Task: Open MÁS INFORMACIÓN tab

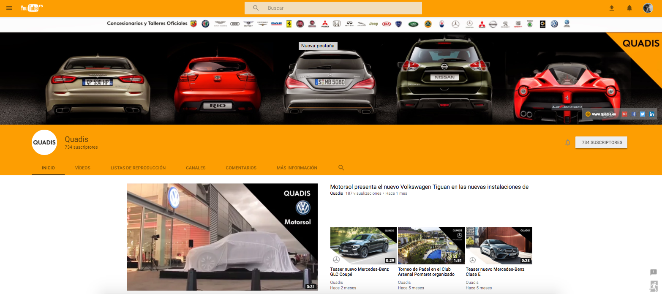Action: (297, 168)
